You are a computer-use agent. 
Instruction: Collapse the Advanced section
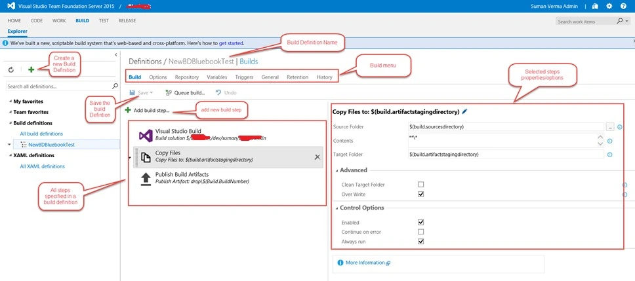click(x=337, y=170)
